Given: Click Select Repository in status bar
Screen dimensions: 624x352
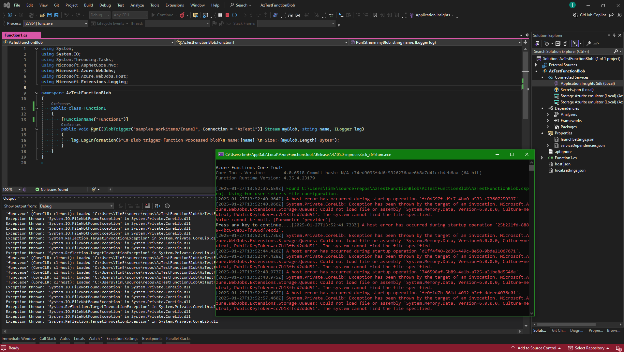Looking at the screenshot, I should (x=589, y=348).
